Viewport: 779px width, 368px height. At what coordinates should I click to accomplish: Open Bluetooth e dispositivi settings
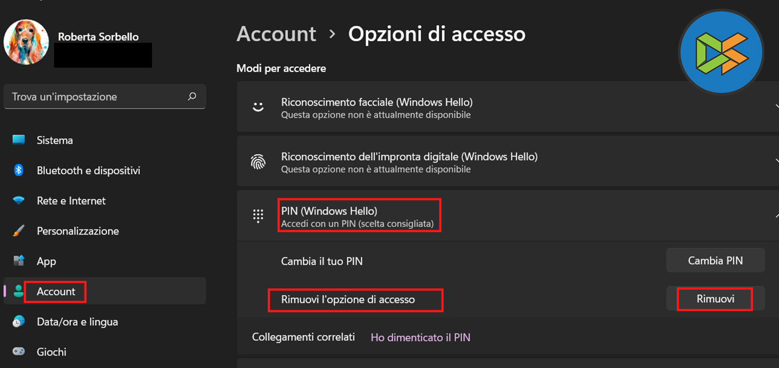pos(88,170)
